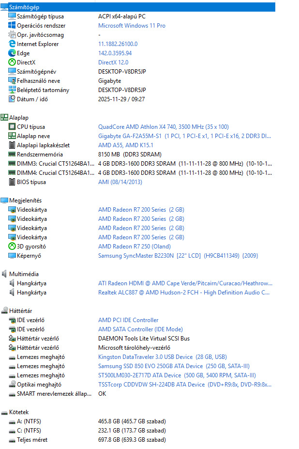Click the Multimédia section speaker icon
Screen dimensions: 299x449
coord(4,274)
